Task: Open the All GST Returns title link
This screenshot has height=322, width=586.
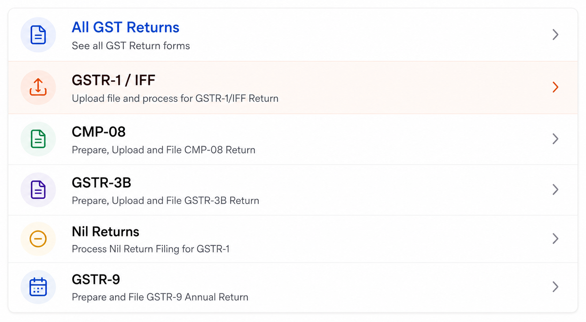Action: [125, 27]
